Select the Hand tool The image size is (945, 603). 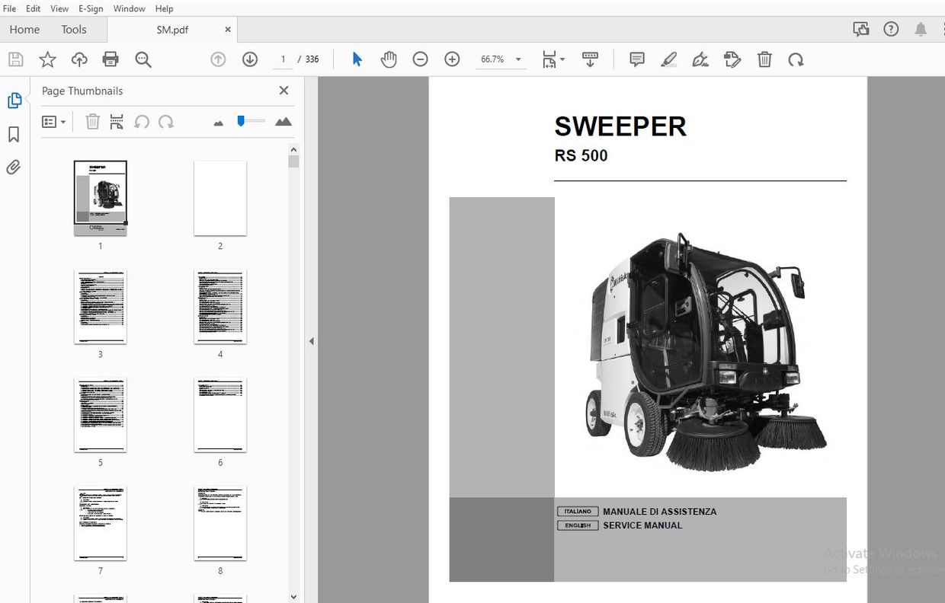[389, 59]
